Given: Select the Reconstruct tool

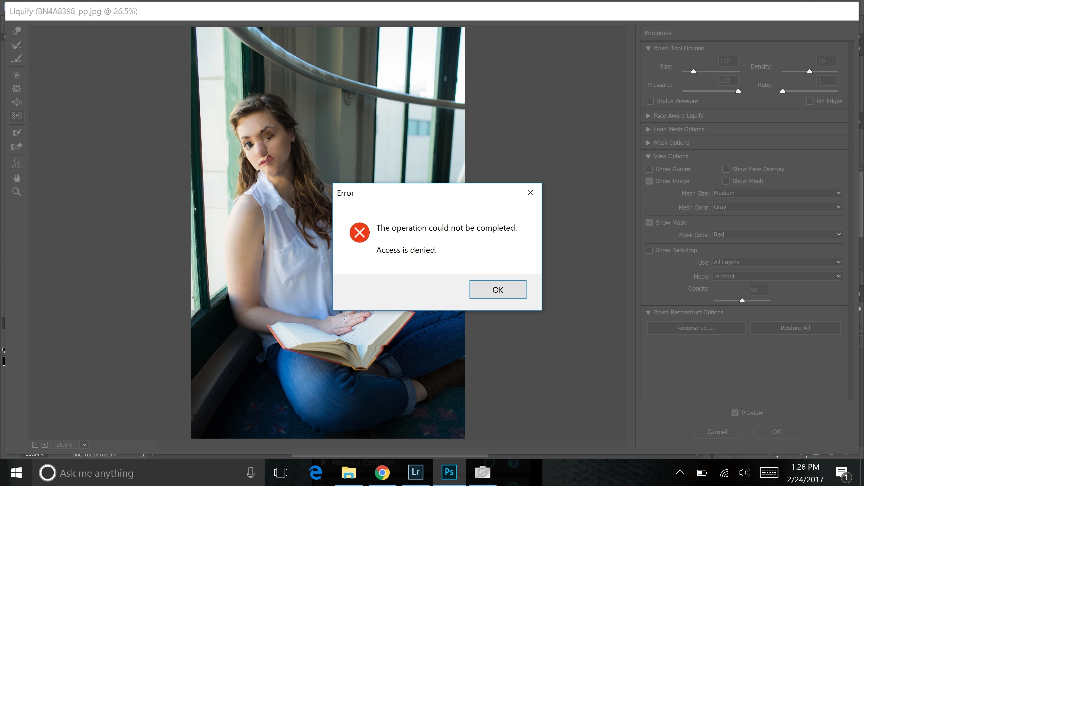Looking at the screenshot, I should tap(17, 45).
